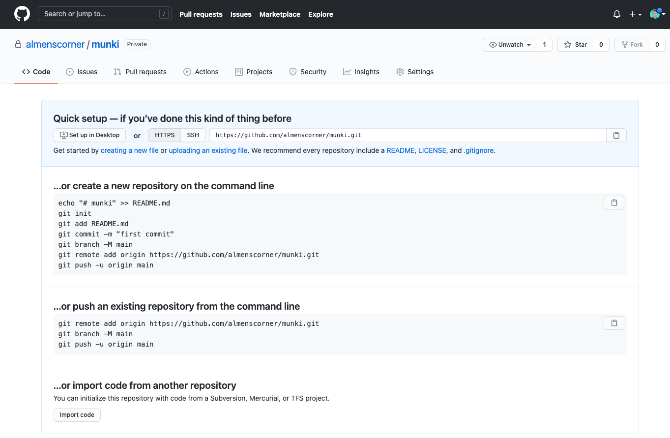Copy the repository URL to clipboard
This screenshot has height=438, width=670.
click(616, 135)
